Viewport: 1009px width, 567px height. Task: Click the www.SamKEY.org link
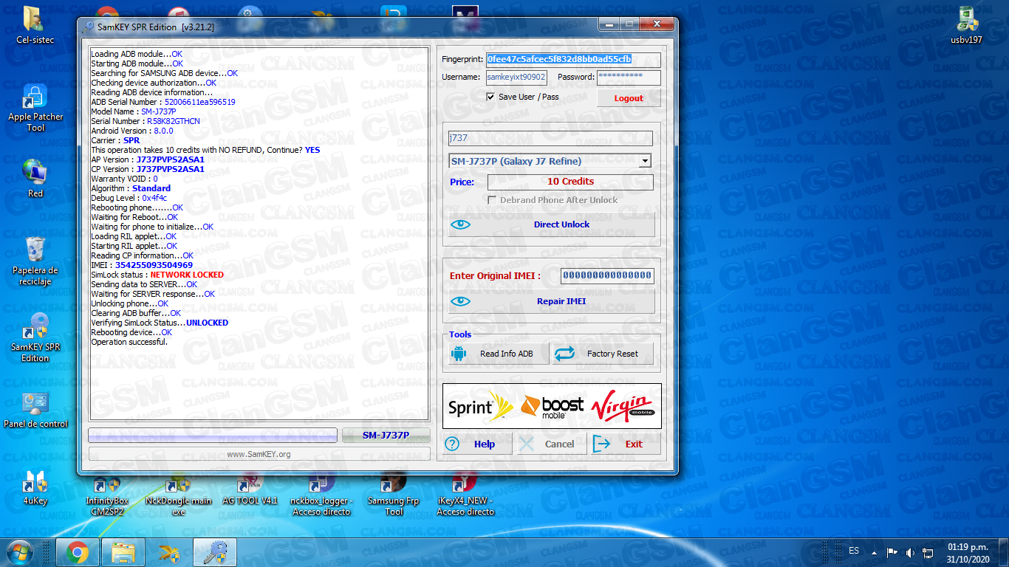click(259, 454)
